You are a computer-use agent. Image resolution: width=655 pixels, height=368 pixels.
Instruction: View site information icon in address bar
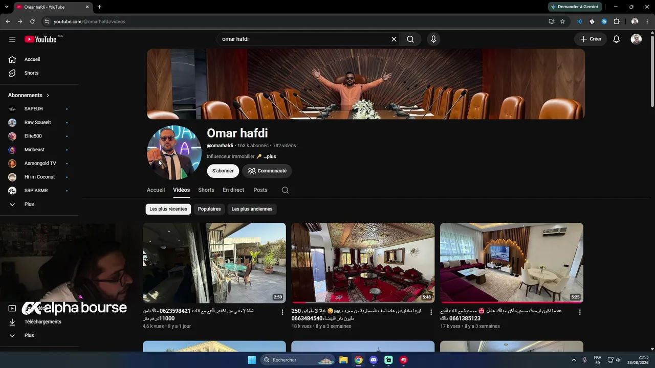click(47, 21)
